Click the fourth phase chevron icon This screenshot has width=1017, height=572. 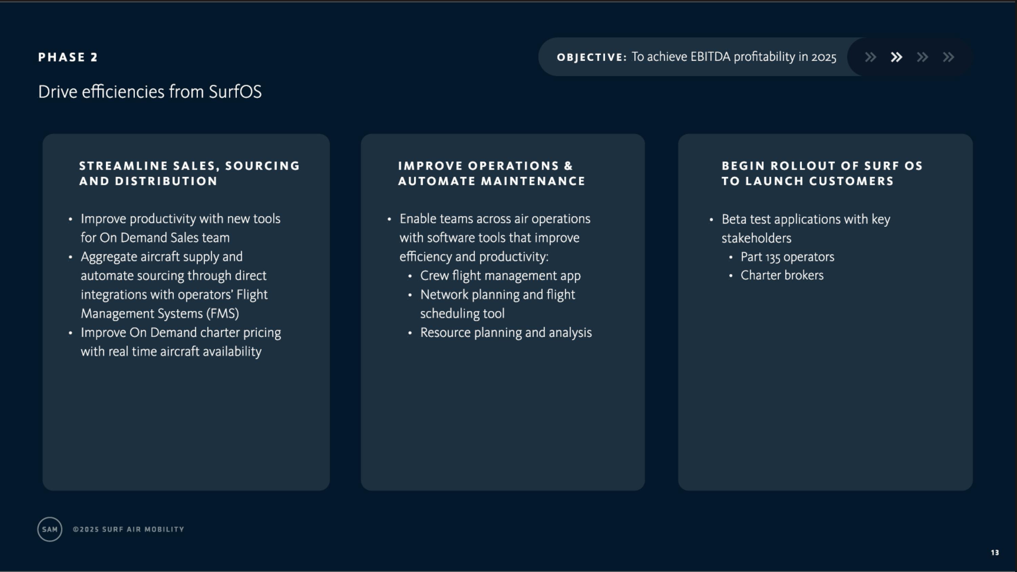pyautogui.click(x=948, y=57)
